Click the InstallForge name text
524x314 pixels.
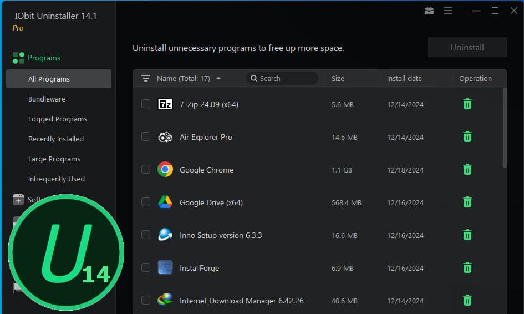coord(199,268)
